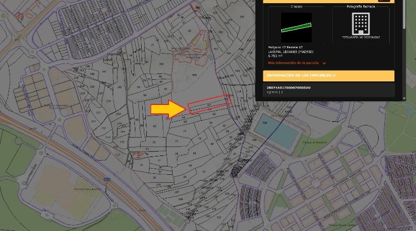This screenshot has width=416, height=231.
Task: Click the 'Agrario' property type label
Action: point(274,92)
